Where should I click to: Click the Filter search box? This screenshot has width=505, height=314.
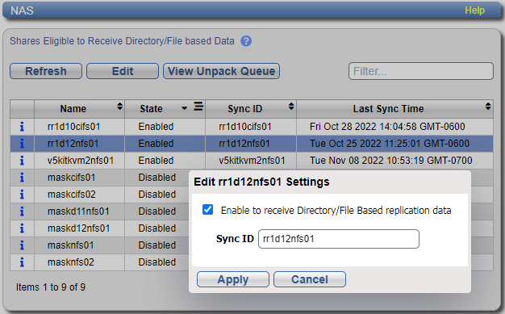point(420,71)
